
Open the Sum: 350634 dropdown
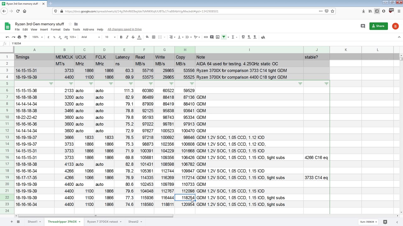pyautogui.click(x=368, y=222)
